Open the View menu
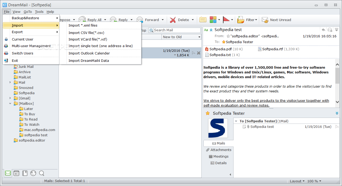342x186 pixels. [x=16, y=12]
